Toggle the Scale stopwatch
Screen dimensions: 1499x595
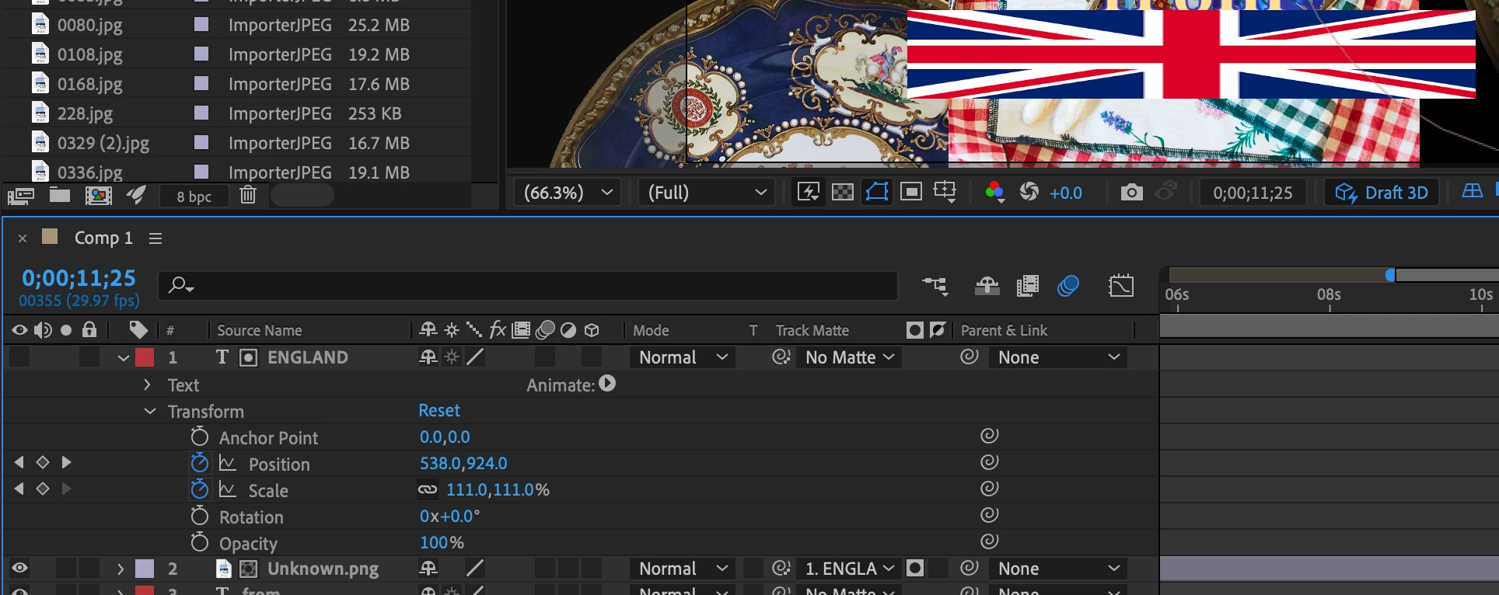coord(200,489)
